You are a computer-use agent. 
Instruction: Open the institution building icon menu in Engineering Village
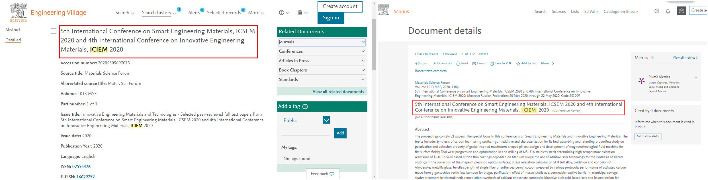[302, 13]
